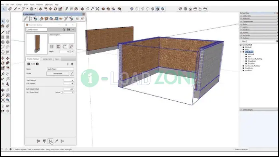Click the highlighted tool at dialog bottom
This screenshot has width=279, height=157.
[x=50, y=141]
